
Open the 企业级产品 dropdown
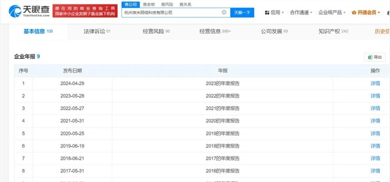[332, 12]
